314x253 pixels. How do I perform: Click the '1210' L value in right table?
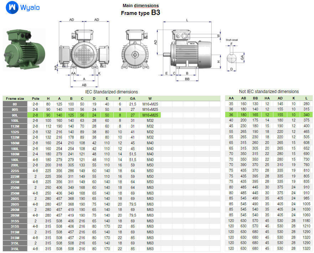pos(307,226)
